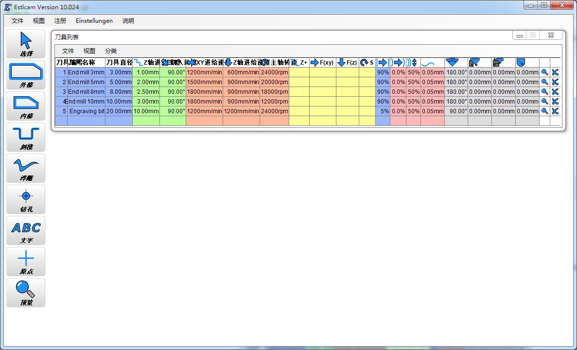Select the 600mm/min Z feed cell

(x=242, y=72)
